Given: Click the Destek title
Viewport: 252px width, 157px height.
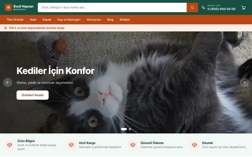Looking at the screenshot, I should [208, 143].
